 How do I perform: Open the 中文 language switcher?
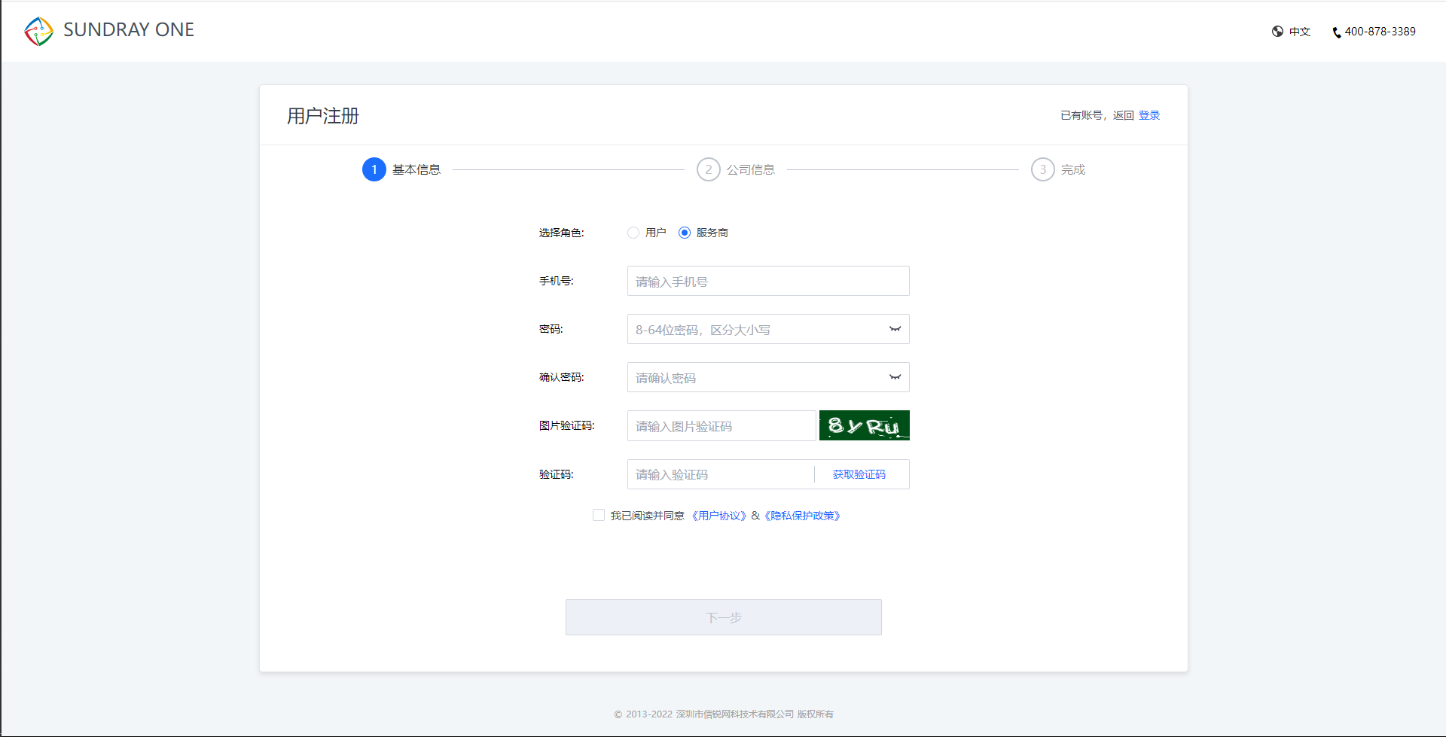tap(1299, 32)
